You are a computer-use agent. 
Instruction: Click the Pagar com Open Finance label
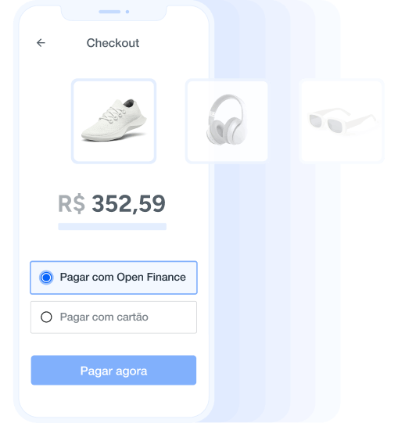tap(123, 278)
